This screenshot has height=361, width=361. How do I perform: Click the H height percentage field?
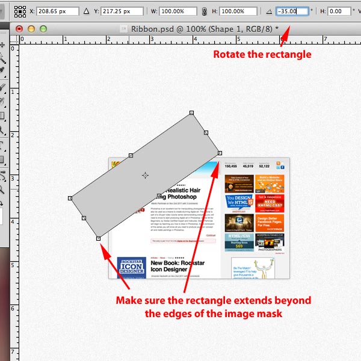(x=238, y=11)
